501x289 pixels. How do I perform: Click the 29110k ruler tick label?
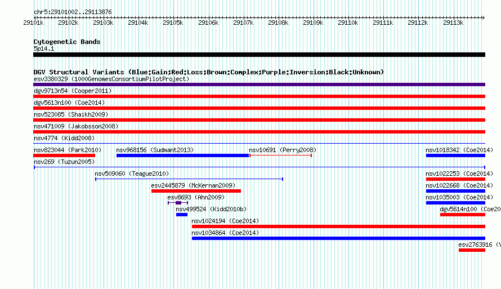348,23
